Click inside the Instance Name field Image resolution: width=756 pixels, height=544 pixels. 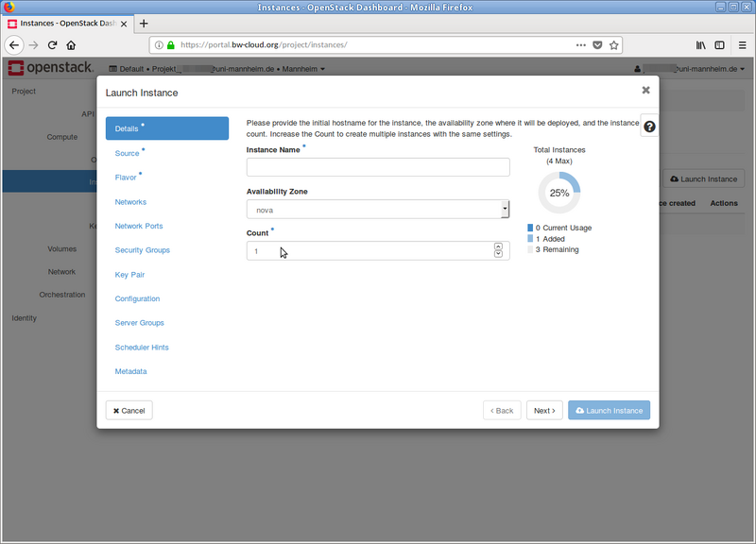(x=378, y=166)
